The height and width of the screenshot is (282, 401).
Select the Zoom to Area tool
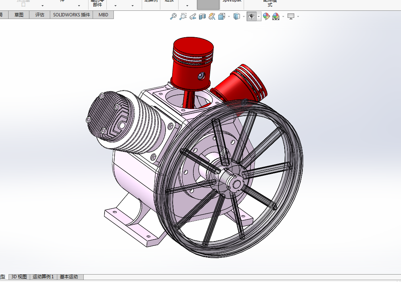[x=183, y=16]
